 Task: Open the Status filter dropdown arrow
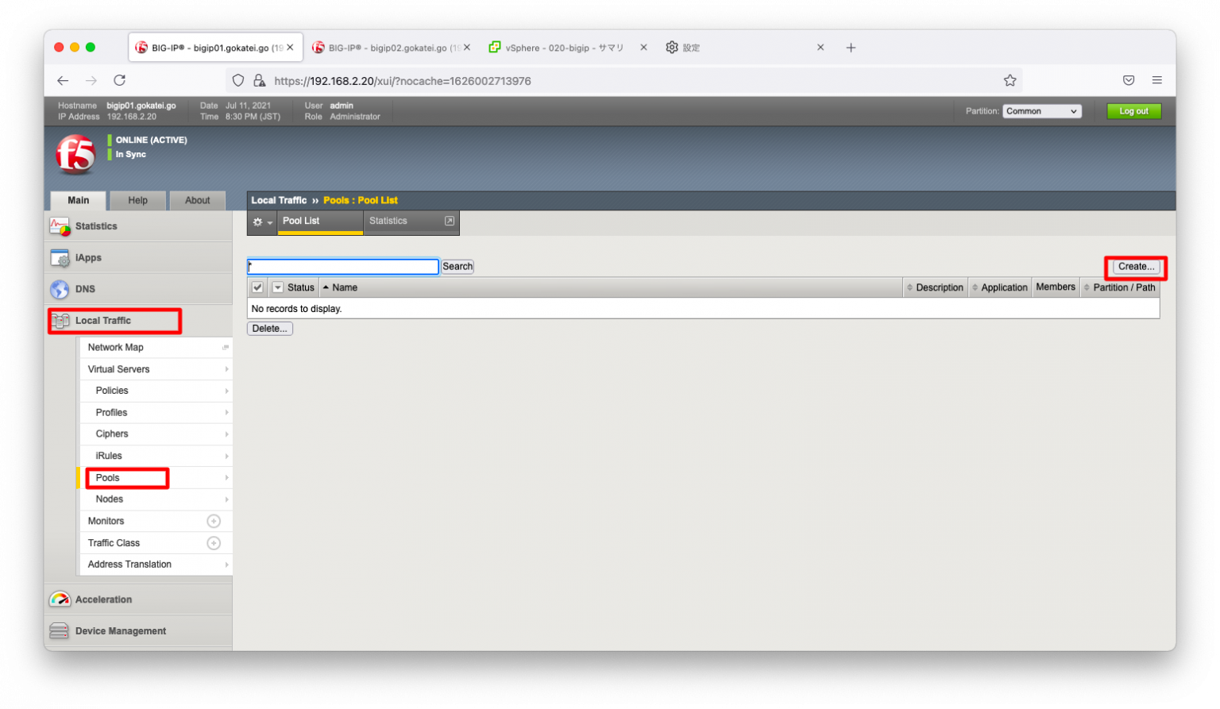[277, 287]
